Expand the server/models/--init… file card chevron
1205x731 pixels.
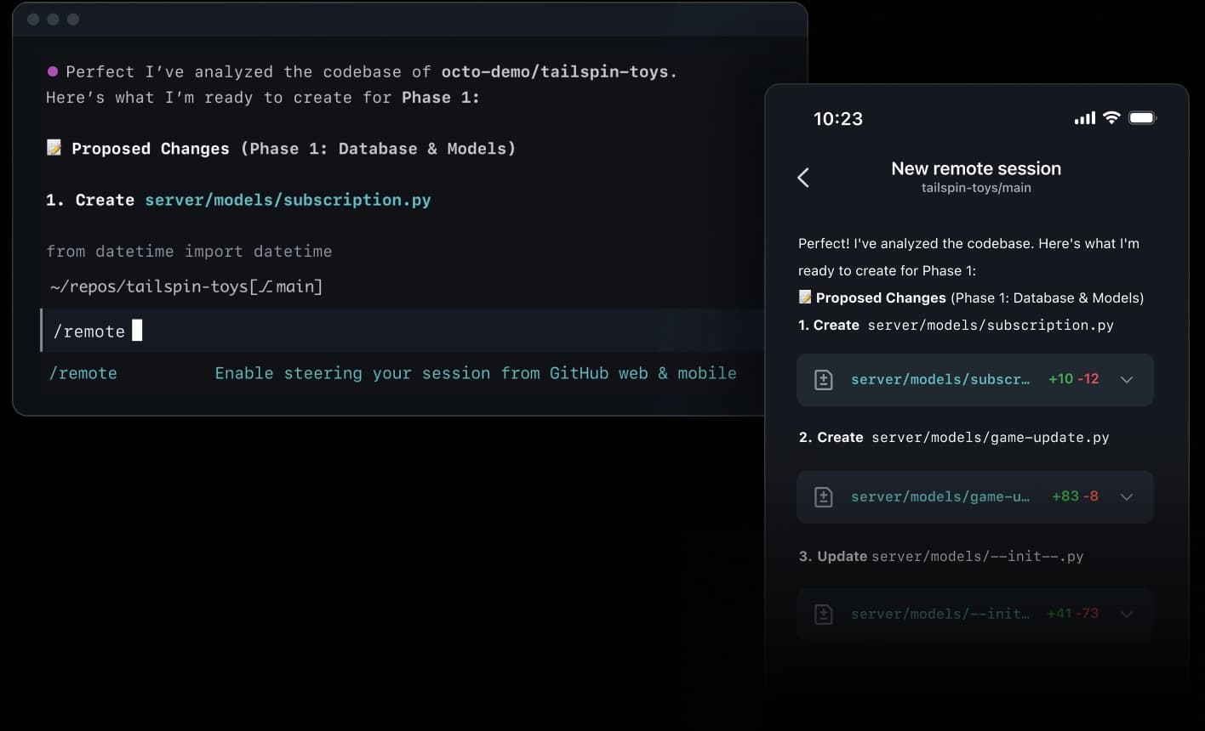coord(1127,615)
